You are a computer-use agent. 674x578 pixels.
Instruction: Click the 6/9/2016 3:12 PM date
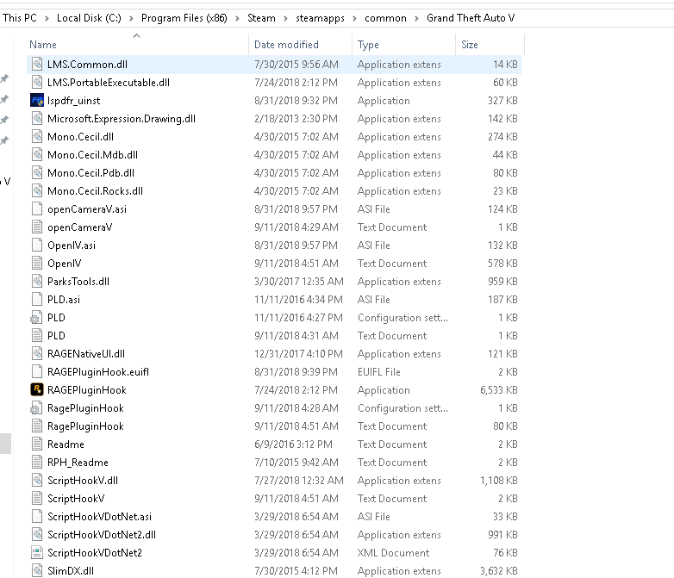pos(293,444)
